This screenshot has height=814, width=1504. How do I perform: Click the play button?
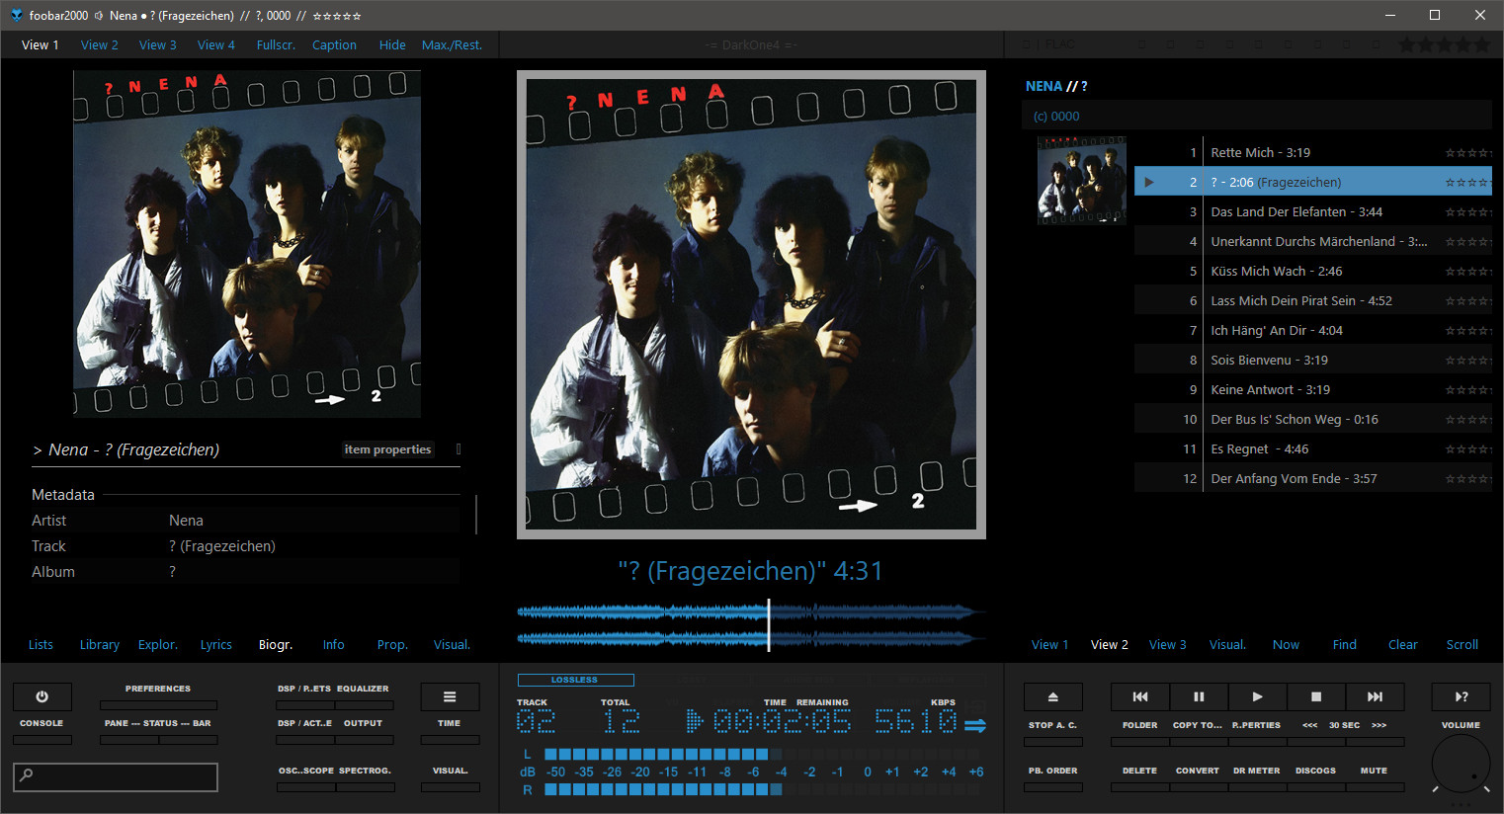click(1257, 696)
